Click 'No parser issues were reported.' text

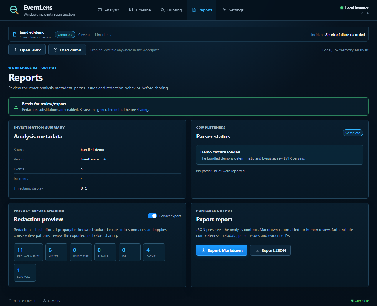[x=221, y=171]
